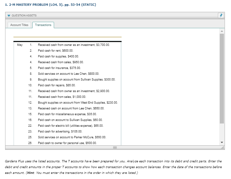The image size is (231, 179).
Task: Select 'Paid cash for insurance, $375.00'
Action: pyautogui.click(x=60, y=68)
